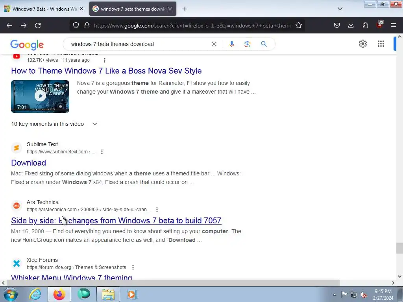
Task: Play the Nova Sev video thumbnail
Action: pyautogui.click(x=40, y=96)
